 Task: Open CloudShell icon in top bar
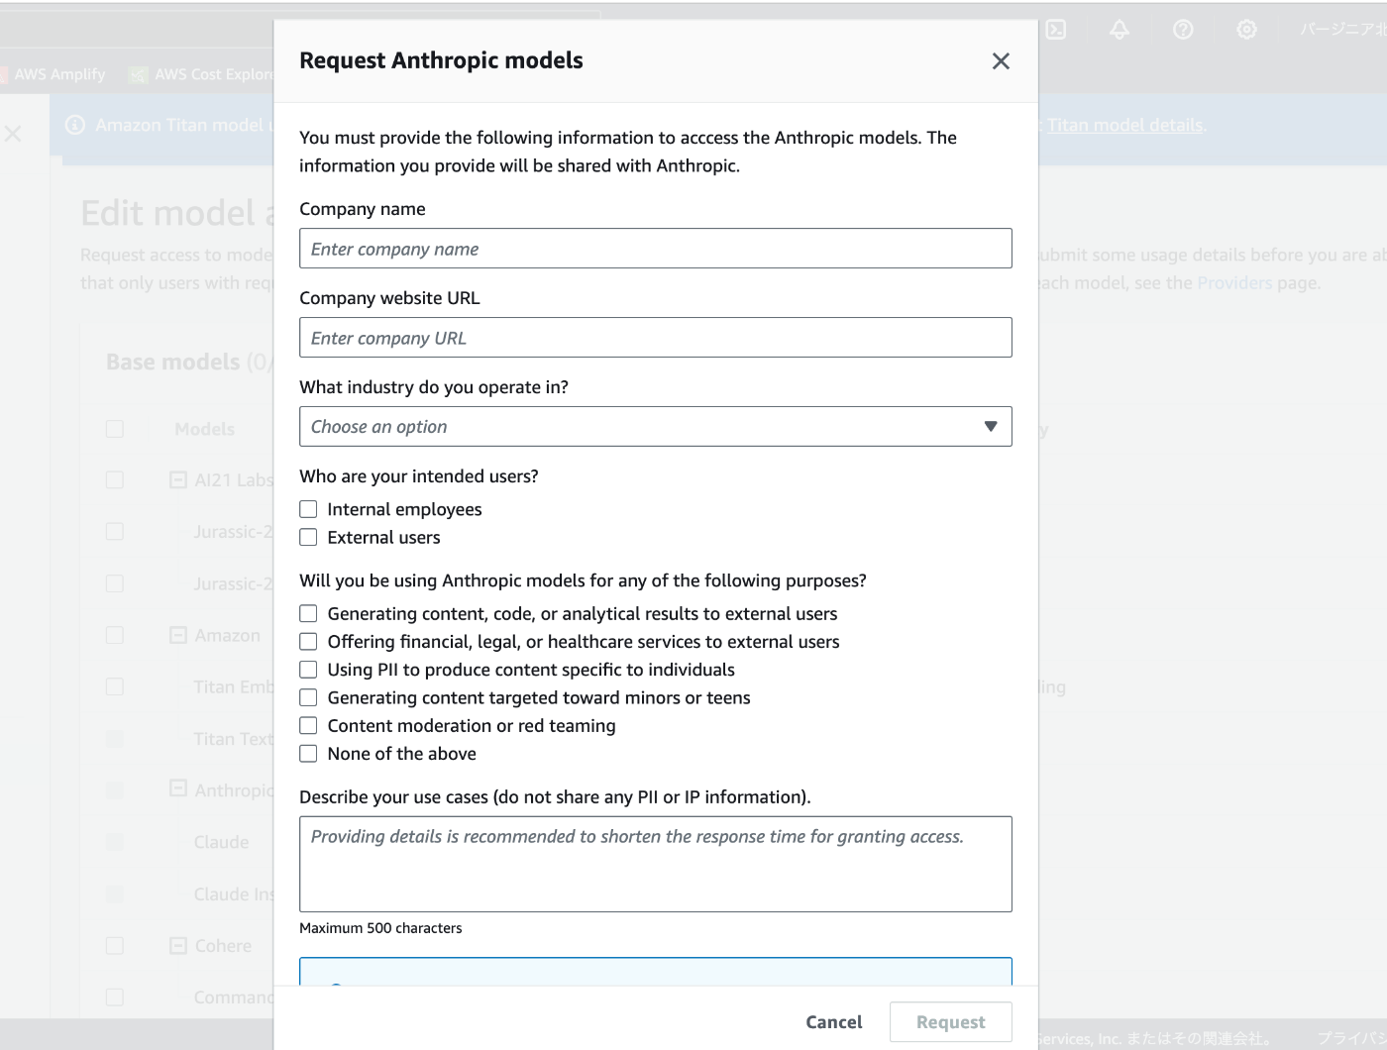pyautogui.click(x=1056, y=30)
